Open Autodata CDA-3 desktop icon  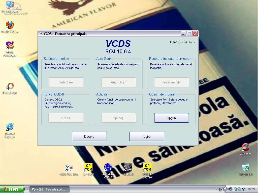(x=108, y=171)
